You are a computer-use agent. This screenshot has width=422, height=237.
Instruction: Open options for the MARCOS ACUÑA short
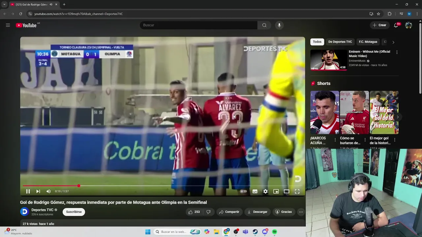335,140
